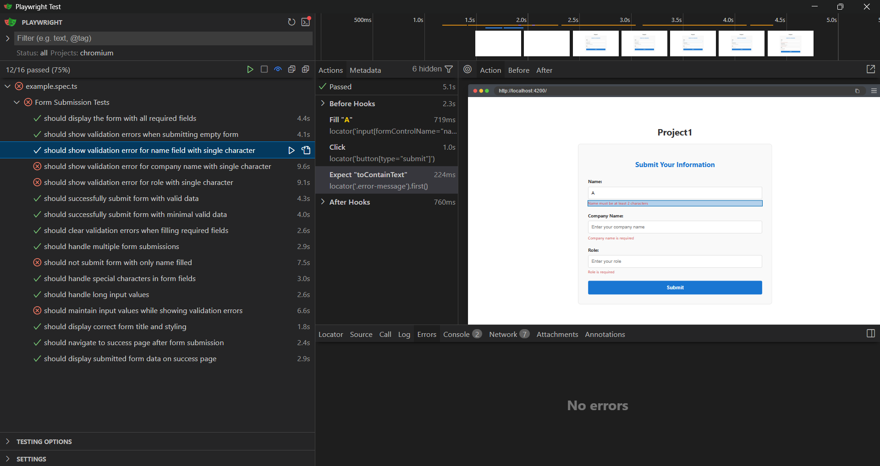Click the test filter input field

(163, 38)
